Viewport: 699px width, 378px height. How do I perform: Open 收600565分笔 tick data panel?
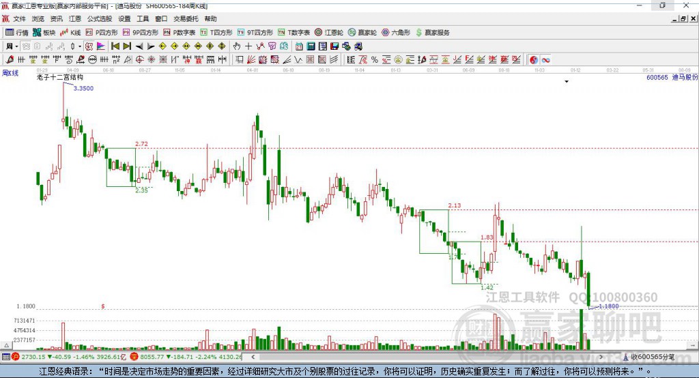(x=648, y=357)
